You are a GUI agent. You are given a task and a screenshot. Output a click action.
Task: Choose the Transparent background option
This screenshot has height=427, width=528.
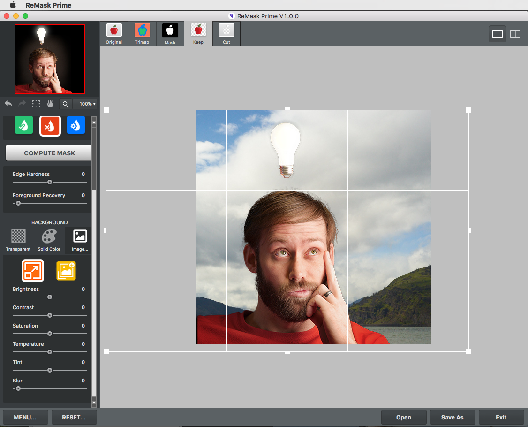pos(18,240)
